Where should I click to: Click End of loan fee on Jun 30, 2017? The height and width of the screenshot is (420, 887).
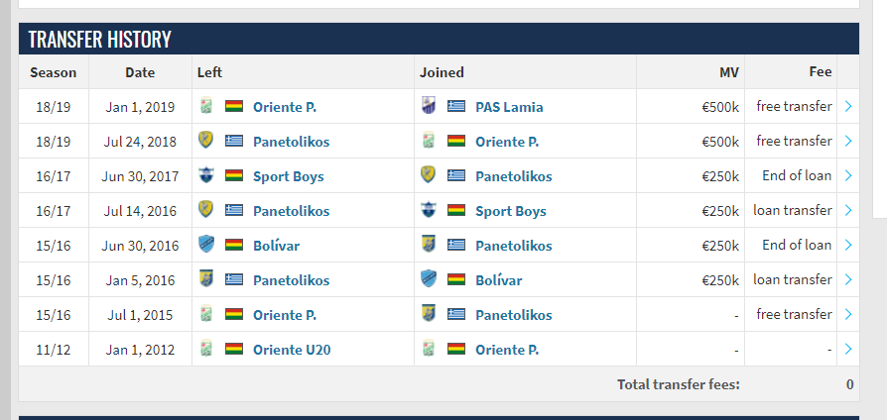(x=797, y=176)
